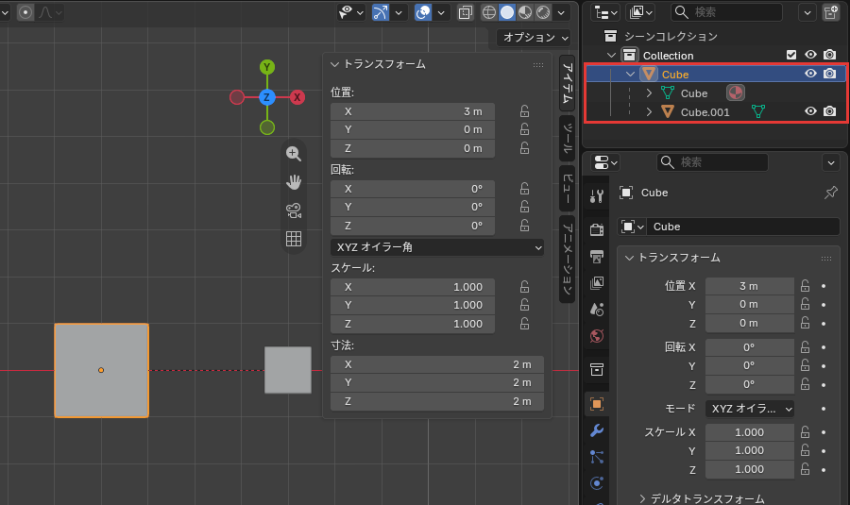Open the Object properties tab

click(597, 404)
